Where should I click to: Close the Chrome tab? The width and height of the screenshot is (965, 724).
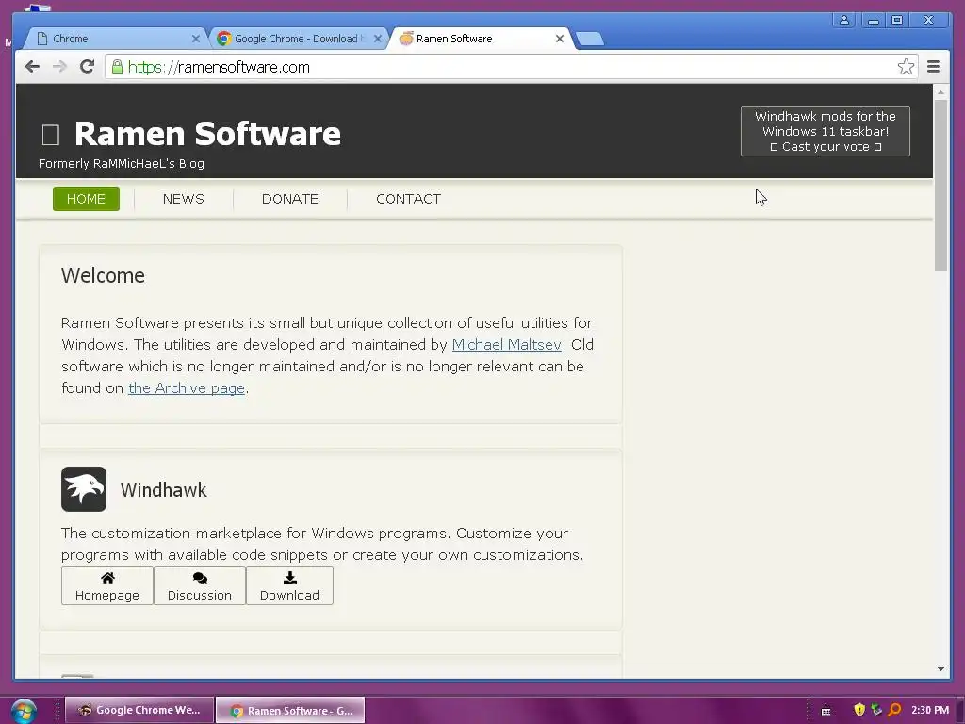(196, 38)
